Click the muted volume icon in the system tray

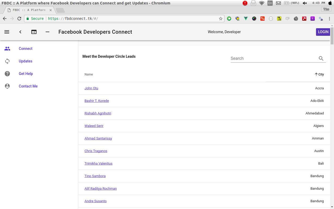(305, 3)
